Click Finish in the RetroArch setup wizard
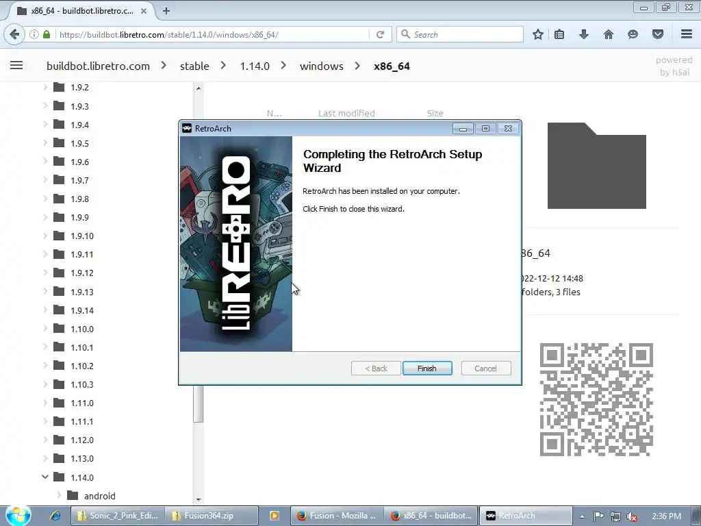 click(x=427, y=368)
